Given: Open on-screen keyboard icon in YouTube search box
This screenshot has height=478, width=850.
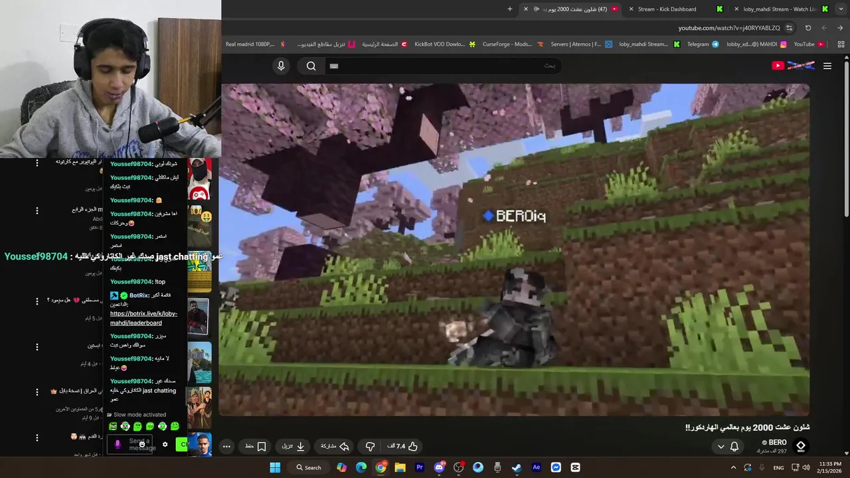Looking at the screenshot, I should point(334,66).
